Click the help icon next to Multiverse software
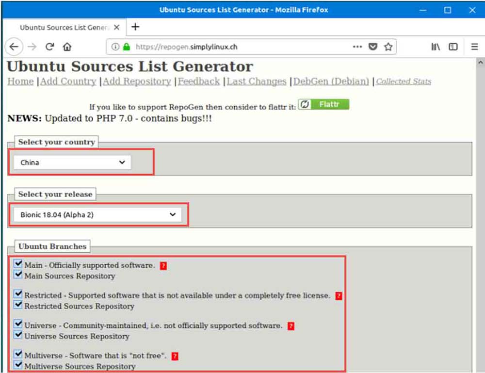This screenshot has width=485, height=373. pos(175,356)
